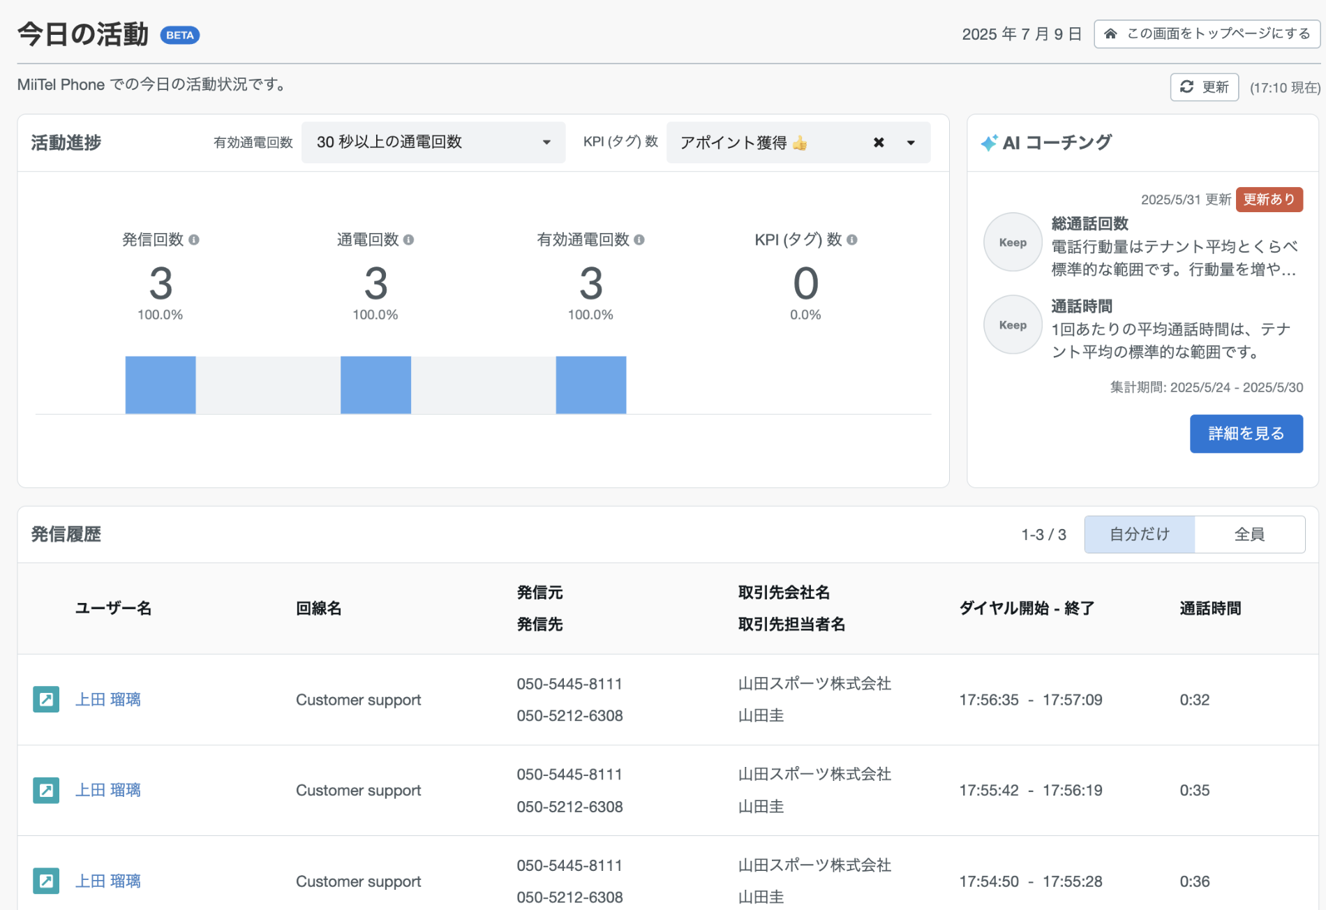Expand the KPI tag dropdown arrow
1326x910 pixels.
911,142
